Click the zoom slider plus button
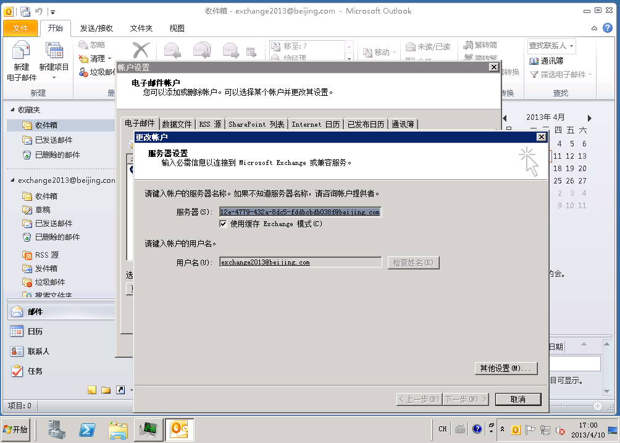This screenshot has height=443, width=620. click(x=598, y=406)
